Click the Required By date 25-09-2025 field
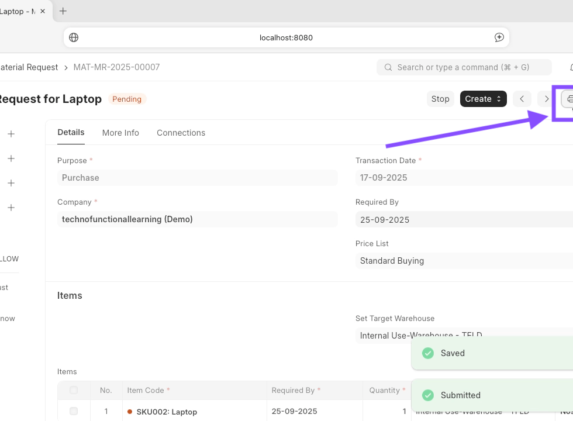 click(462, 220)
